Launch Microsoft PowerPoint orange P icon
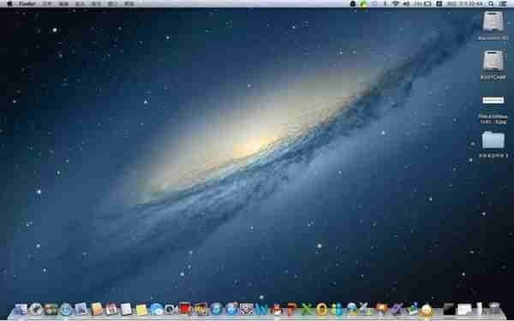Screen dimensions: 514x321 [291, 309]
